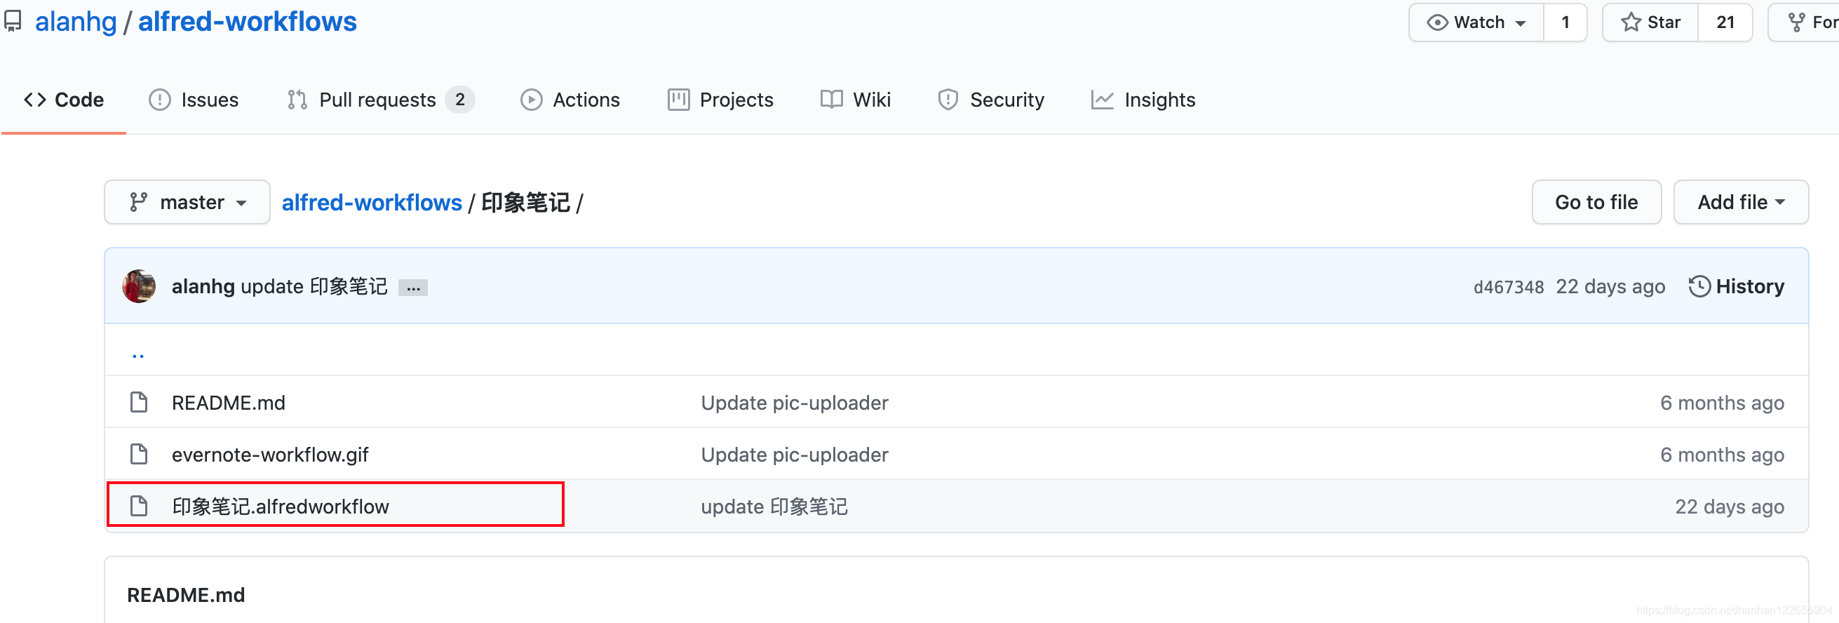
Task: Click the clock icon next to History
Action: [x=1699, y=286]
